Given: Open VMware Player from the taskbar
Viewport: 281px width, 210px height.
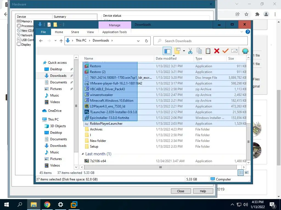Looking at the screenshot, I should pyautogui.click(x=74, y=205).
